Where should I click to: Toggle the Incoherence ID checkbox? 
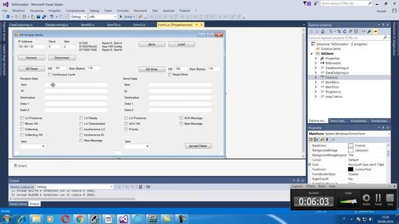pyautogui.click(x=81, y=135)
